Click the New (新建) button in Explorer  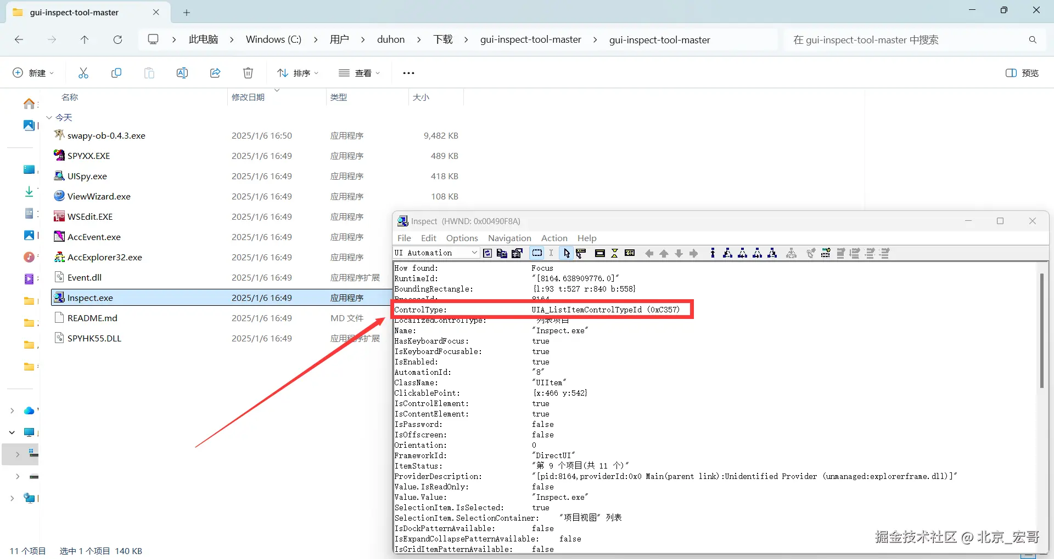pyautogui.click(x=33, y=73)
